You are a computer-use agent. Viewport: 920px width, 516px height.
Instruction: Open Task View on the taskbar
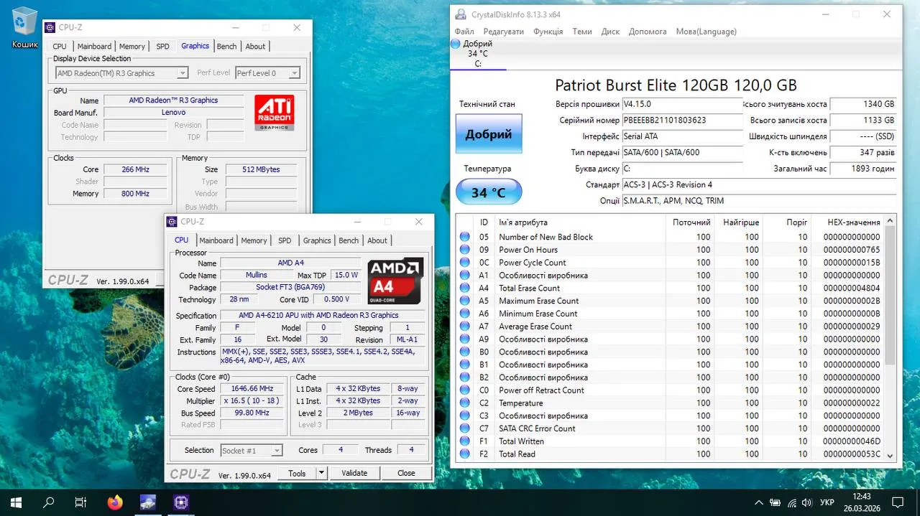[81, 502]
